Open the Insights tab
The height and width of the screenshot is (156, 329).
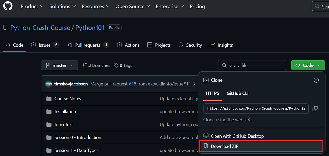coord(221,45)
